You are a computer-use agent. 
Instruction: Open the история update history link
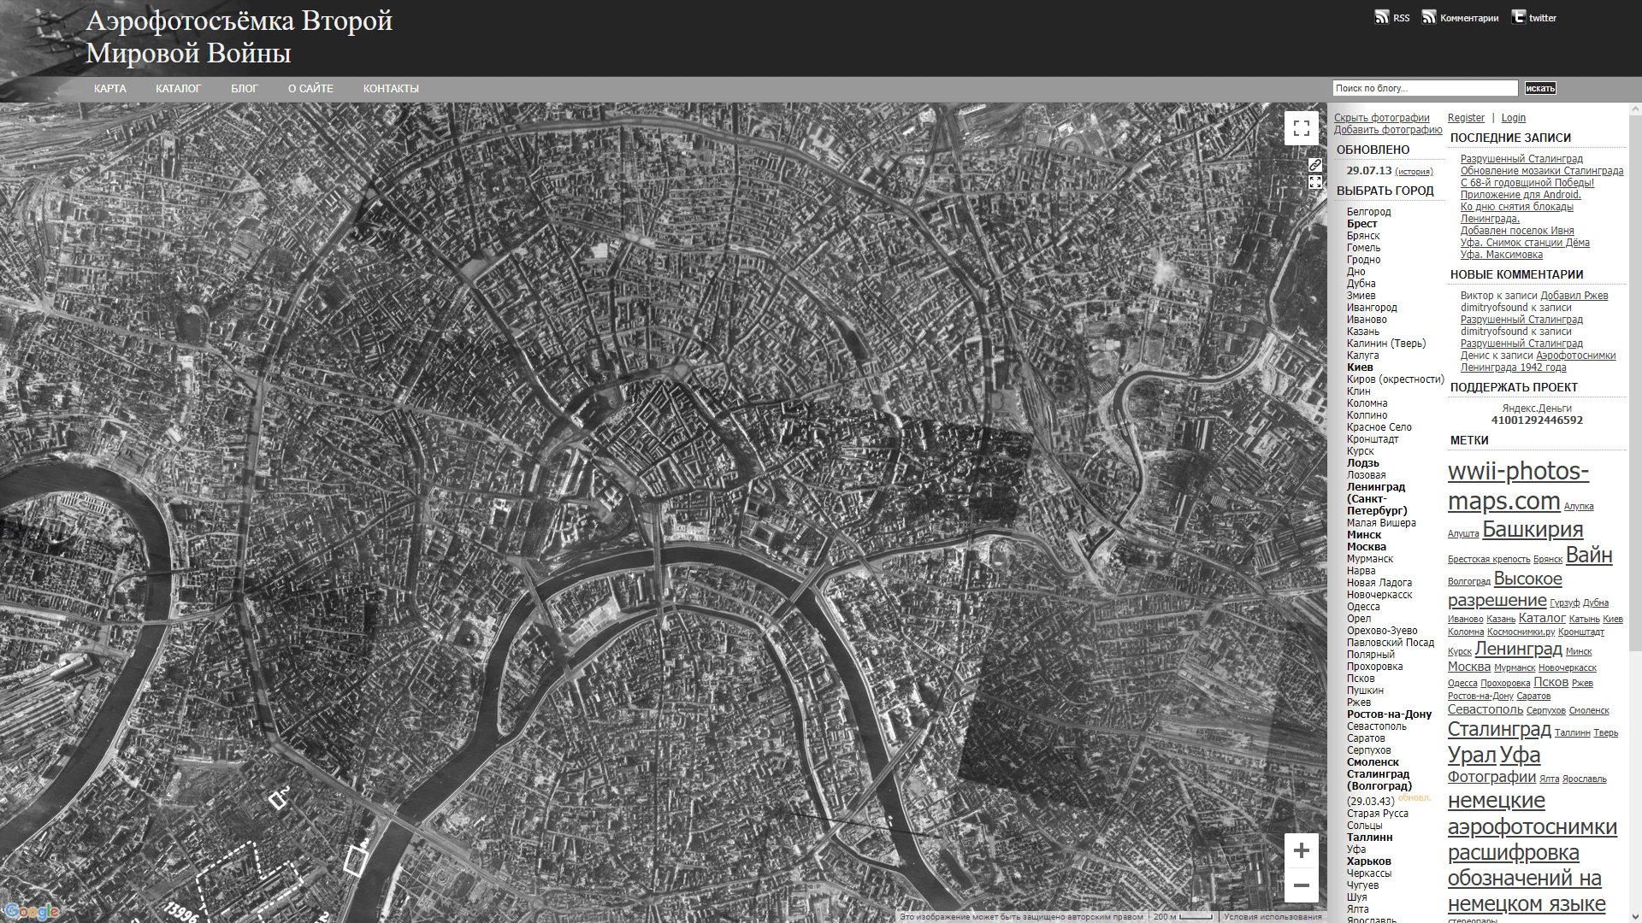(1414, 172)
